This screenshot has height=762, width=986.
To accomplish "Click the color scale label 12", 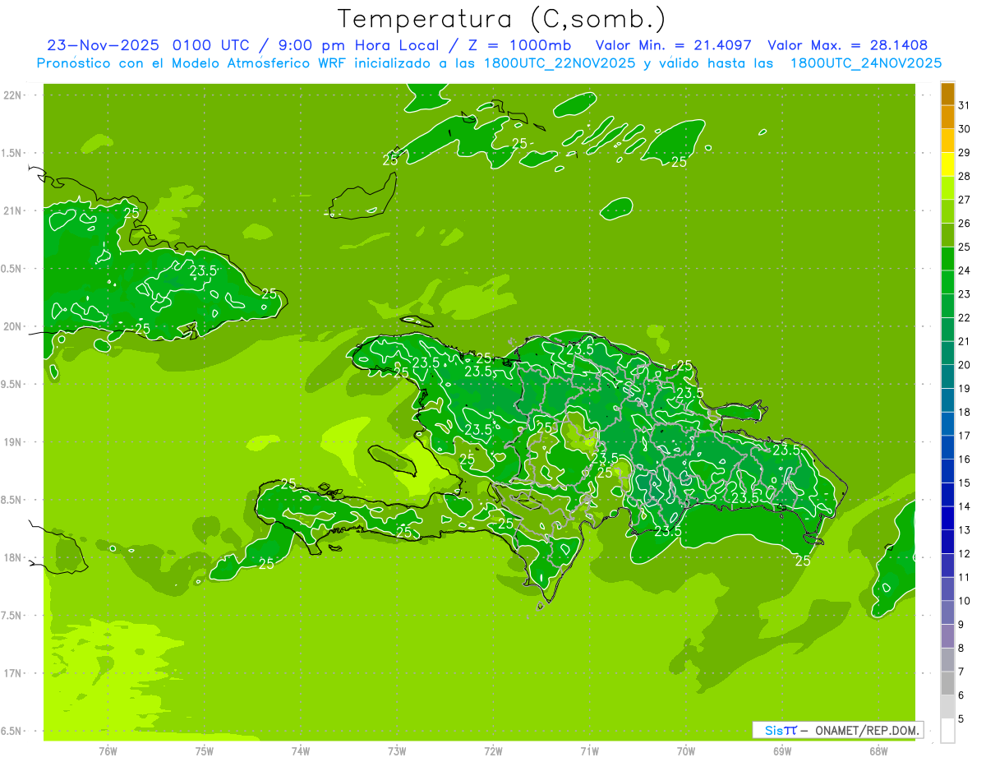I will pyautogui.click(x=965, y=554).
